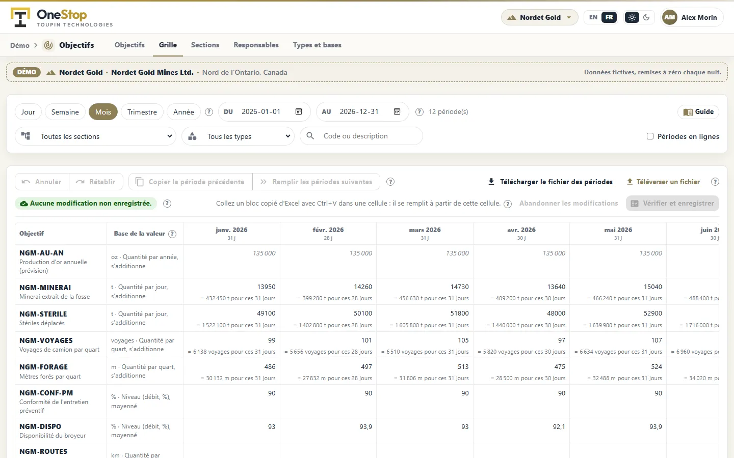Click the Démo breadcrumb link
Screen dimensions: 734x458
coord(20,45)
